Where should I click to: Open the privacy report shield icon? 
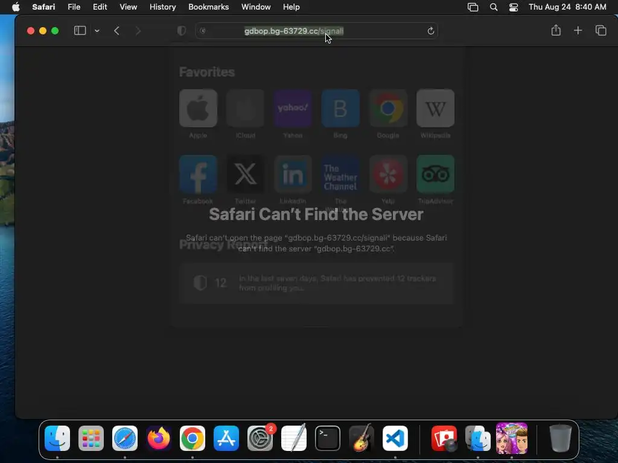pyautogui.click(x=181, y=31)
